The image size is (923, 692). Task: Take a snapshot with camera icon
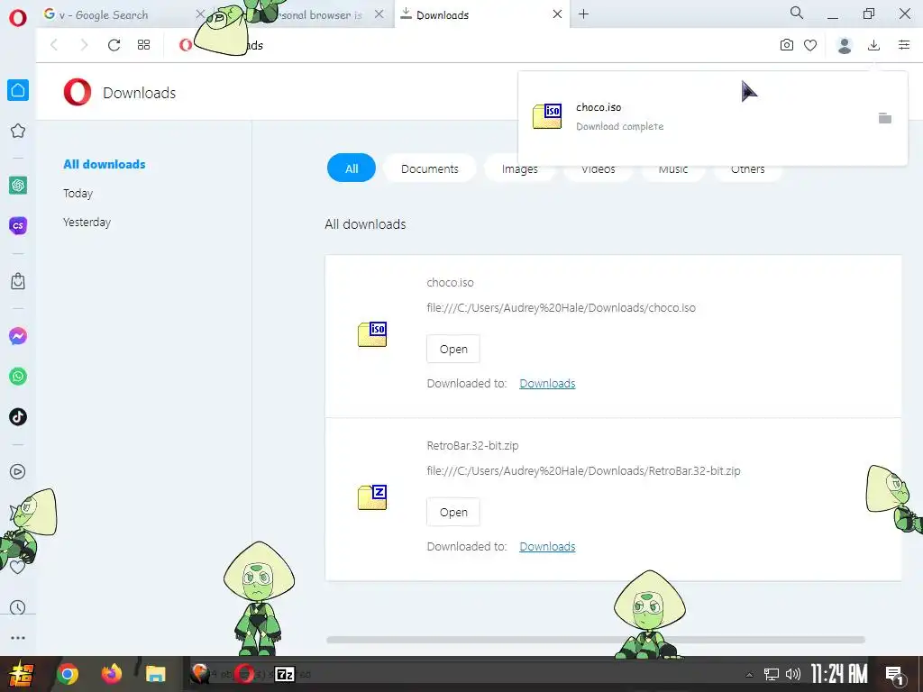pyautogui.click(x=786, y=45)
